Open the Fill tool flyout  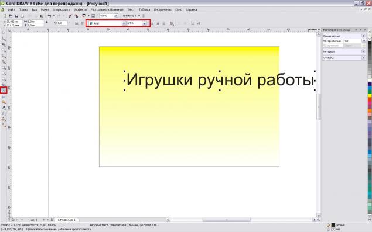[4, 119]
